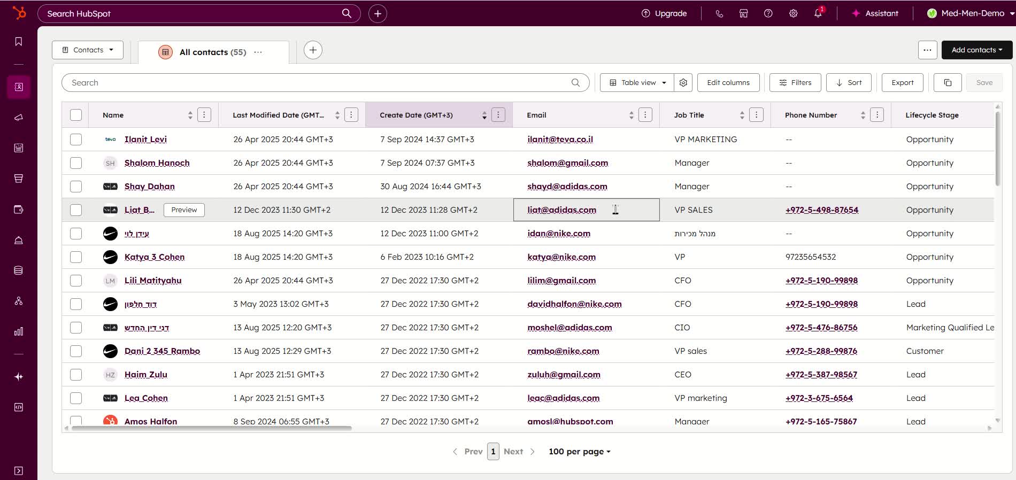Click the help question mark icon

point(768,13)
